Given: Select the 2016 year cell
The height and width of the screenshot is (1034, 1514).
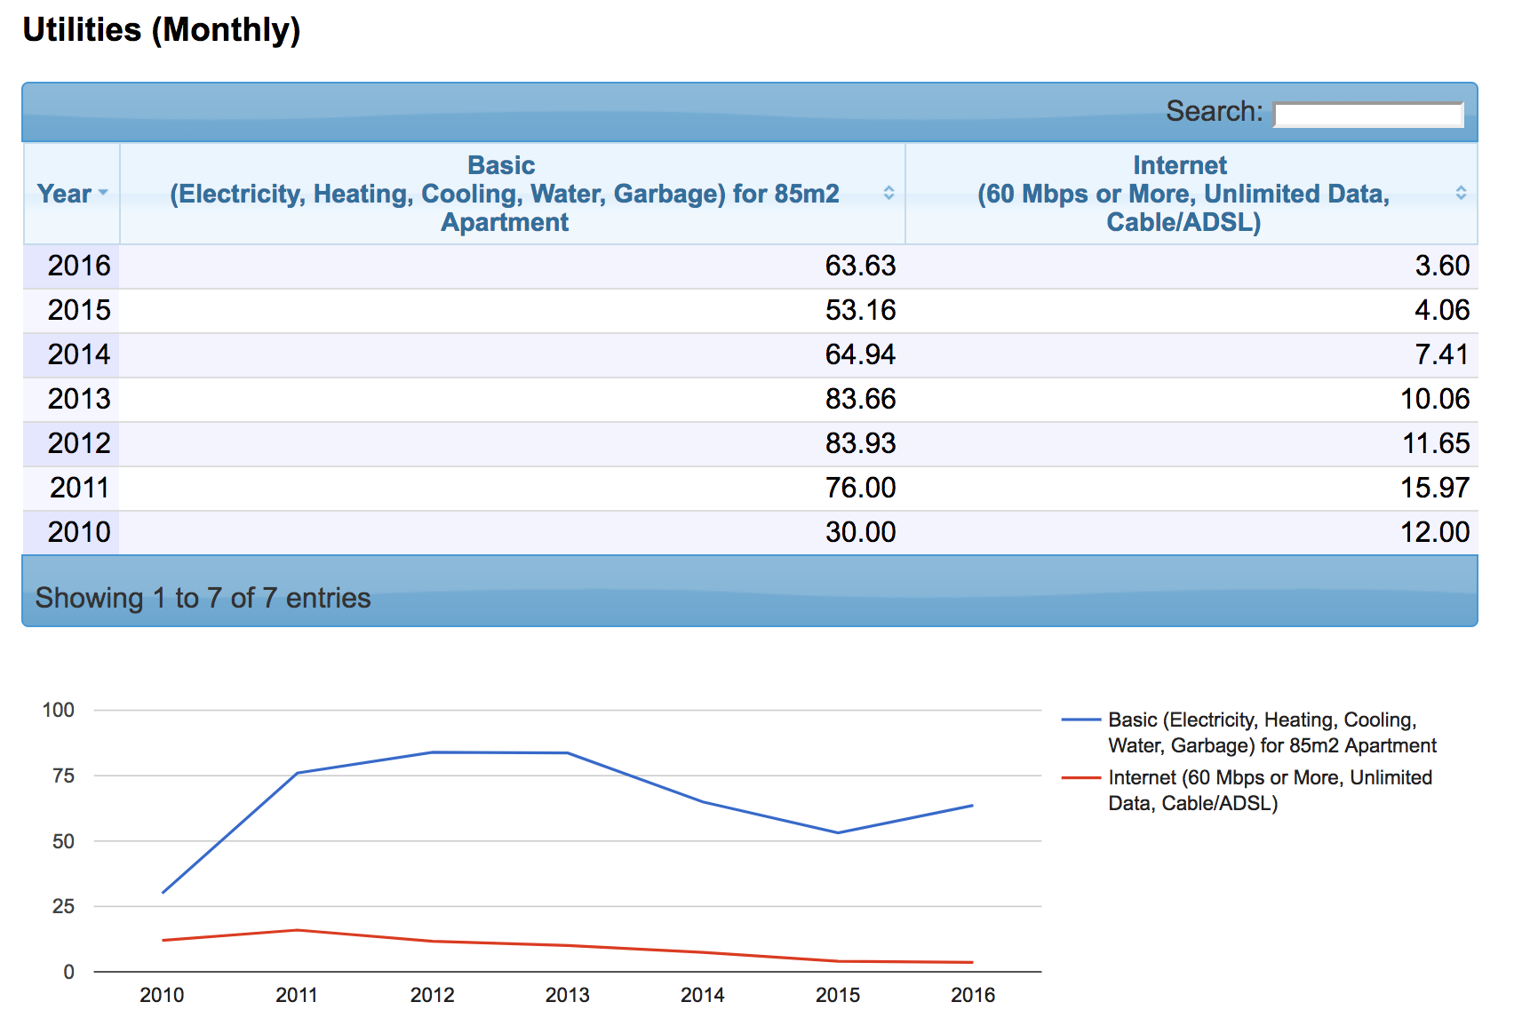Looking at the screenshot, I should (78, 266).
